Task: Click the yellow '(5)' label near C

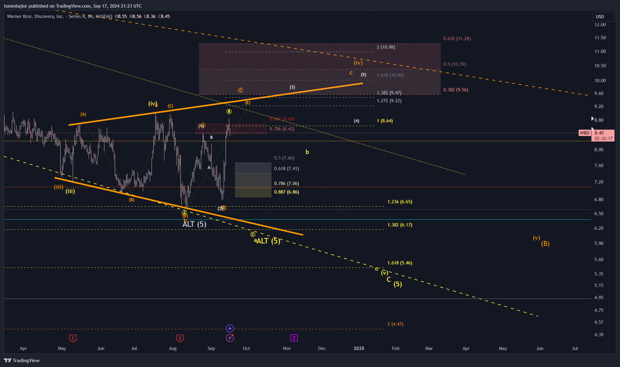Action: [398, 284]
